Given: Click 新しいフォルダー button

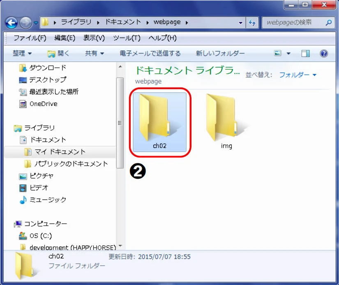Looking at the screenshot, I should click(x=220, y=53).
